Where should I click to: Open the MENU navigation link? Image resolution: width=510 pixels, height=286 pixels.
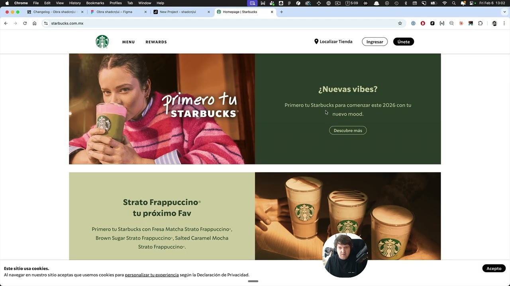128,42
